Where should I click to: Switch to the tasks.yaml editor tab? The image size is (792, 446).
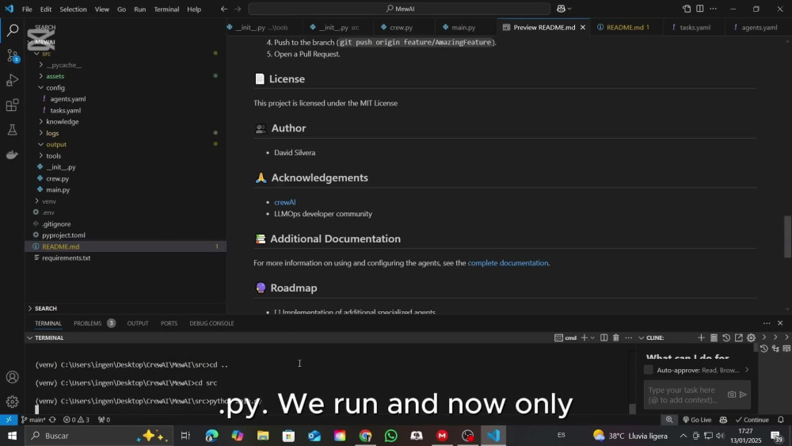pyautogui.click(x=695, y=27)
